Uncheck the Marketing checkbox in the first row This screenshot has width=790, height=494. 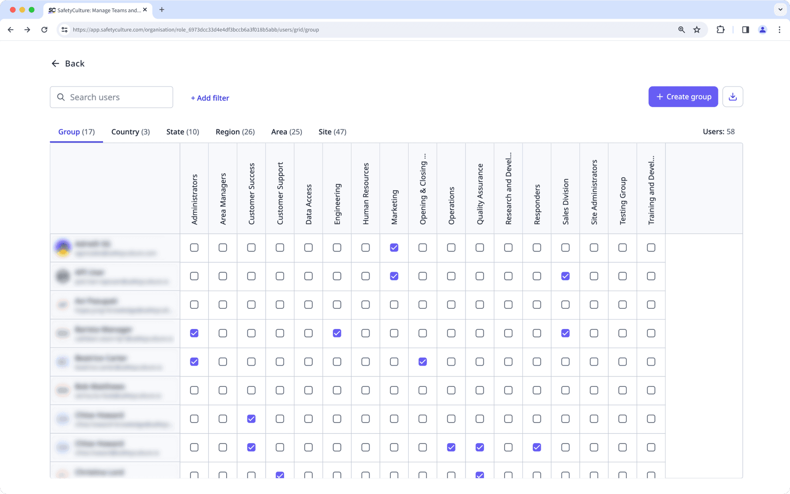(394, 248)
